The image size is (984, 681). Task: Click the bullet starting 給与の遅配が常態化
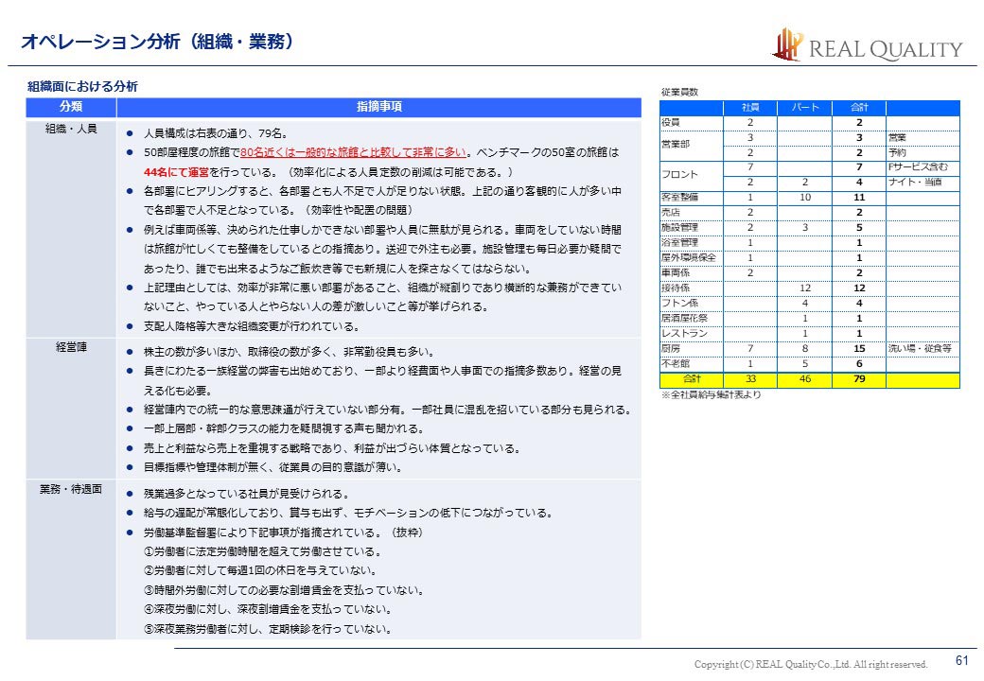(x=349, y=513)
